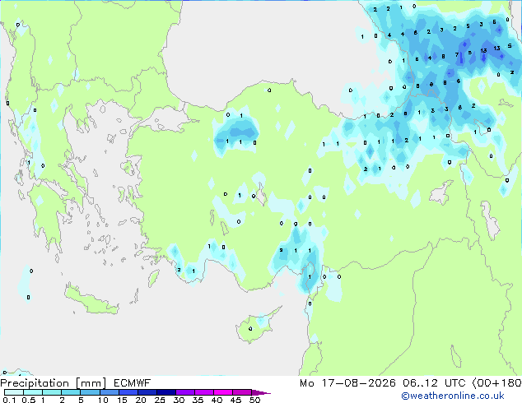Click the legend value '45'
The width and height of the screenshot is (522, 403).
click(235, 400)
